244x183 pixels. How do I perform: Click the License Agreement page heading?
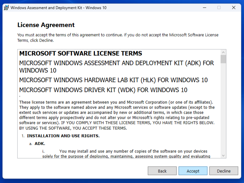46,25
